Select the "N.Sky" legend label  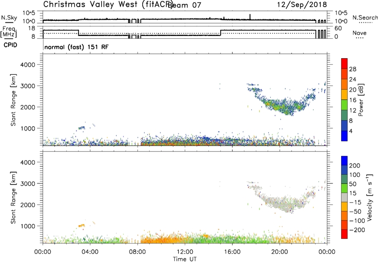point(9,17)
